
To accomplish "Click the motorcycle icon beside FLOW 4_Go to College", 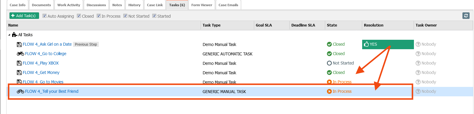I will tap(20, 54).
